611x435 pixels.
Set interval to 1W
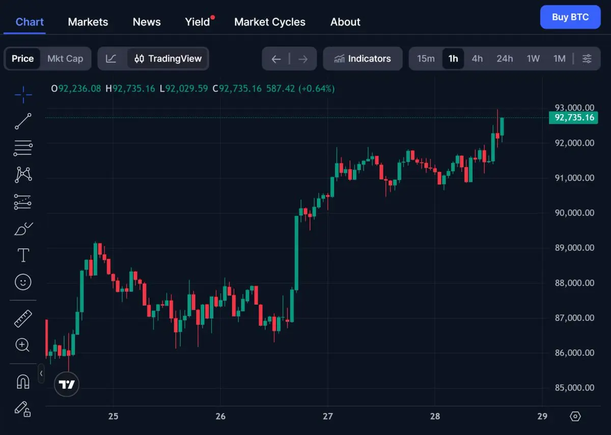pyautogui.click(x=533, y=59)
